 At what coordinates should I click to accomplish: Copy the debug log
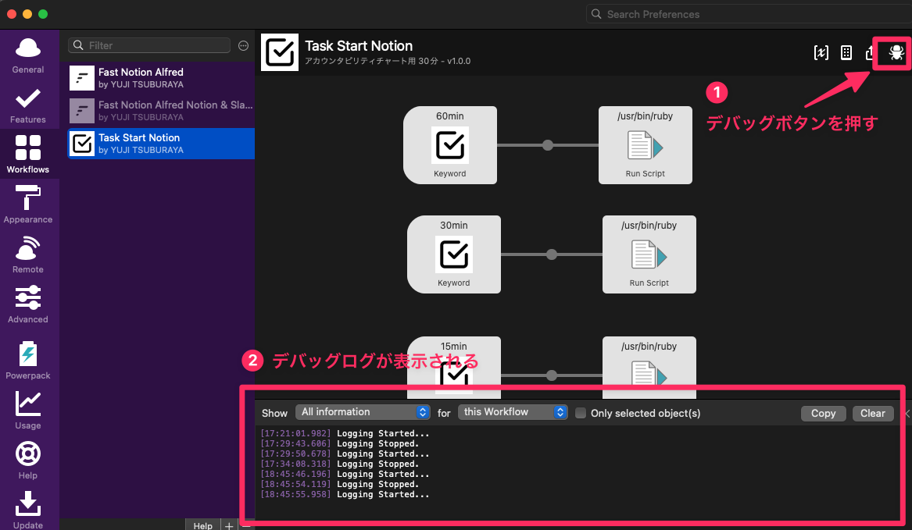point(824,413)
